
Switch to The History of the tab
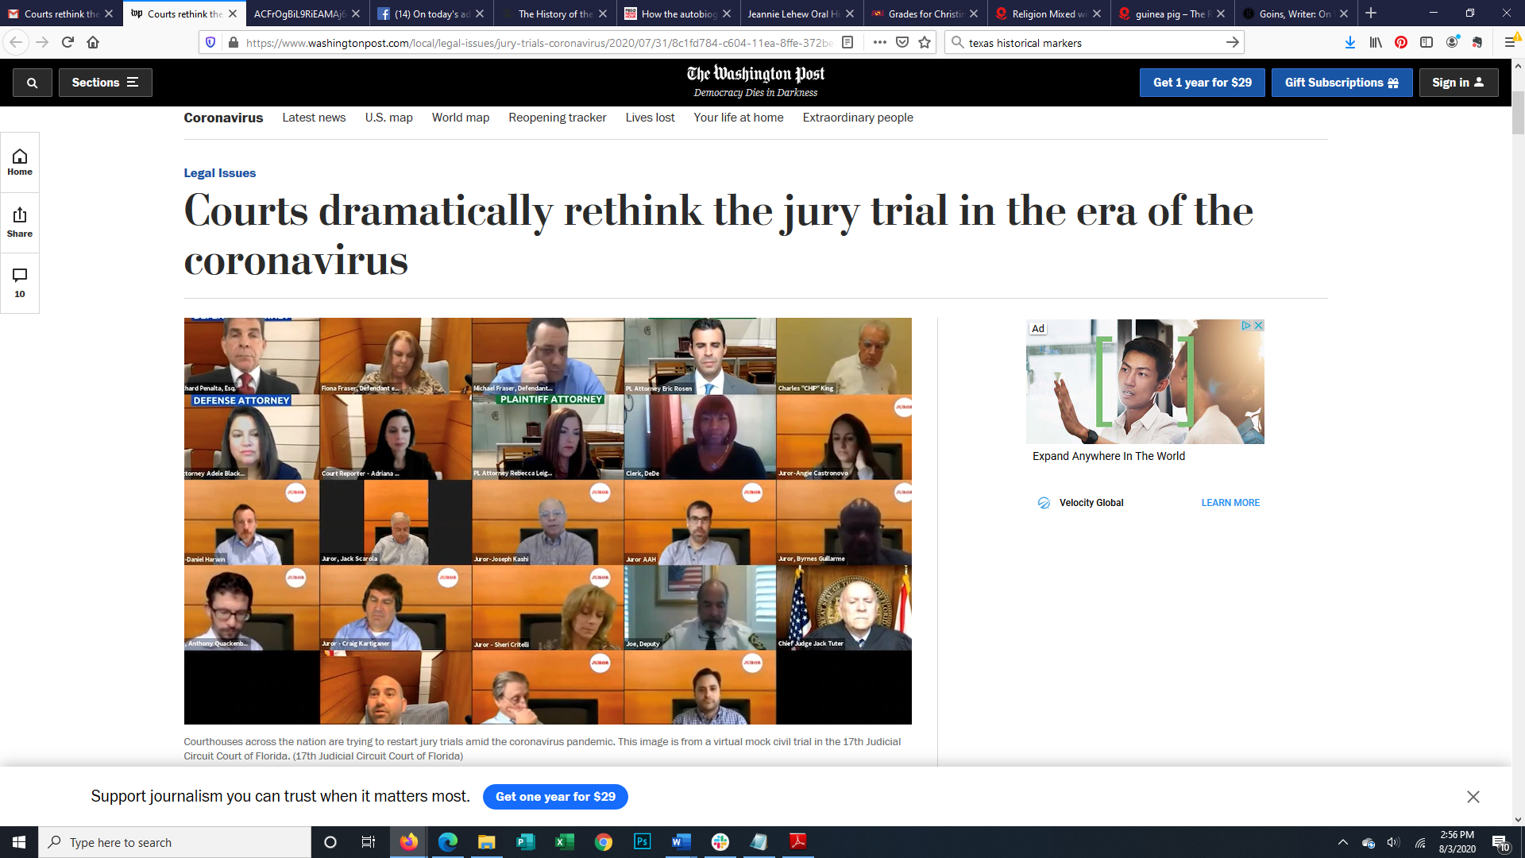(554, 14)
